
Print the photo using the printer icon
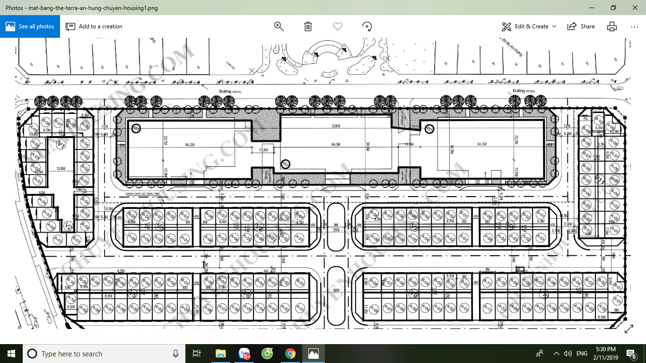(x=612, y=26)
